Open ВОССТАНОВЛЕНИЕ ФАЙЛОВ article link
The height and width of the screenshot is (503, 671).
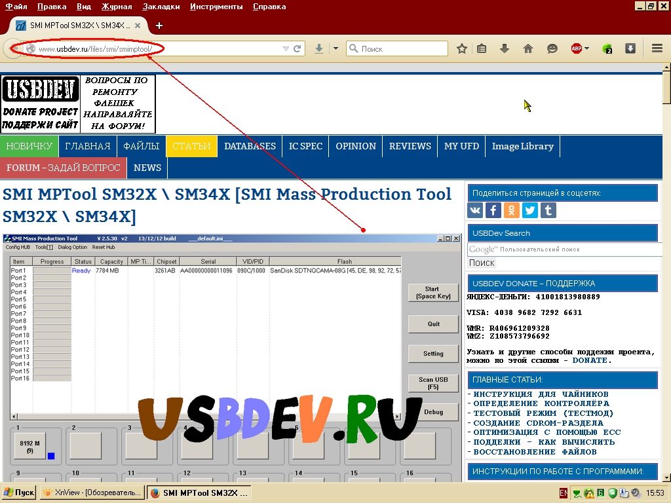[x=535, y=452]
